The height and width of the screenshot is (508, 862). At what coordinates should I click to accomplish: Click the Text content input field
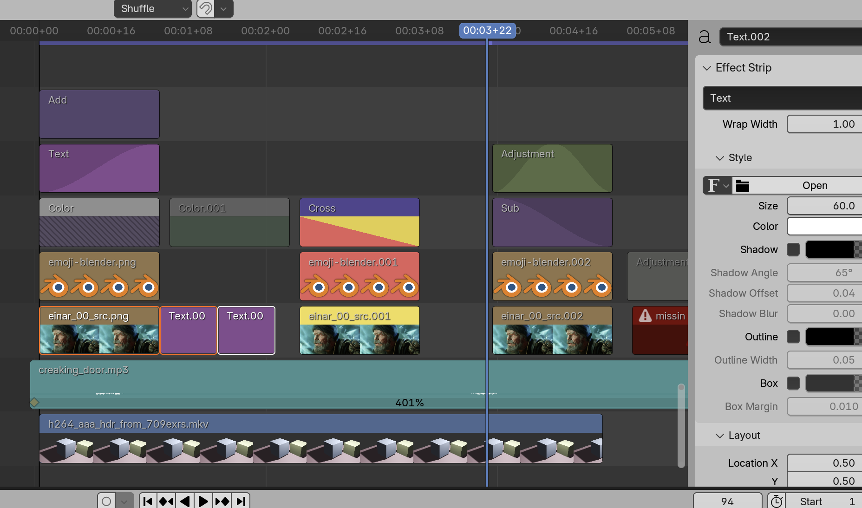[x=782, y=98]
